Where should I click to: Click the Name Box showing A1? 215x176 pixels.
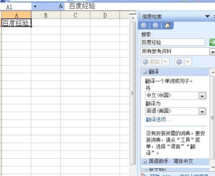[x=16, y=7]
